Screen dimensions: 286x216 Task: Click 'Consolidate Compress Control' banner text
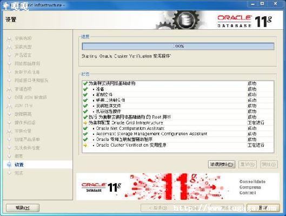click(252, 187)
